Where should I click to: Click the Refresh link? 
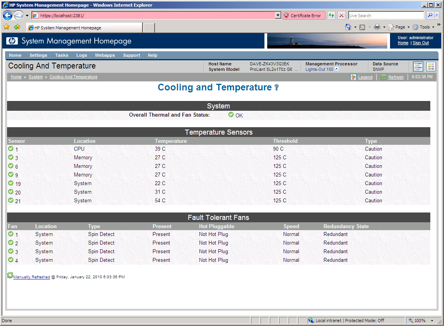tap(396, 77)
